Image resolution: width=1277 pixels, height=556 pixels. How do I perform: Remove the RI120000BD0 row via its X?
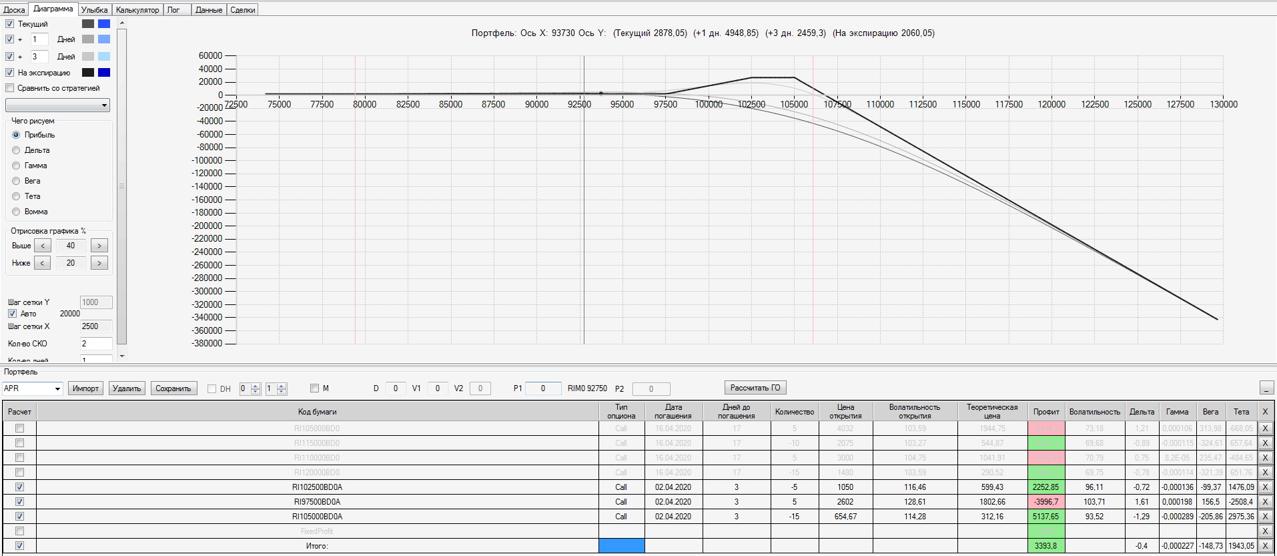1264,473
